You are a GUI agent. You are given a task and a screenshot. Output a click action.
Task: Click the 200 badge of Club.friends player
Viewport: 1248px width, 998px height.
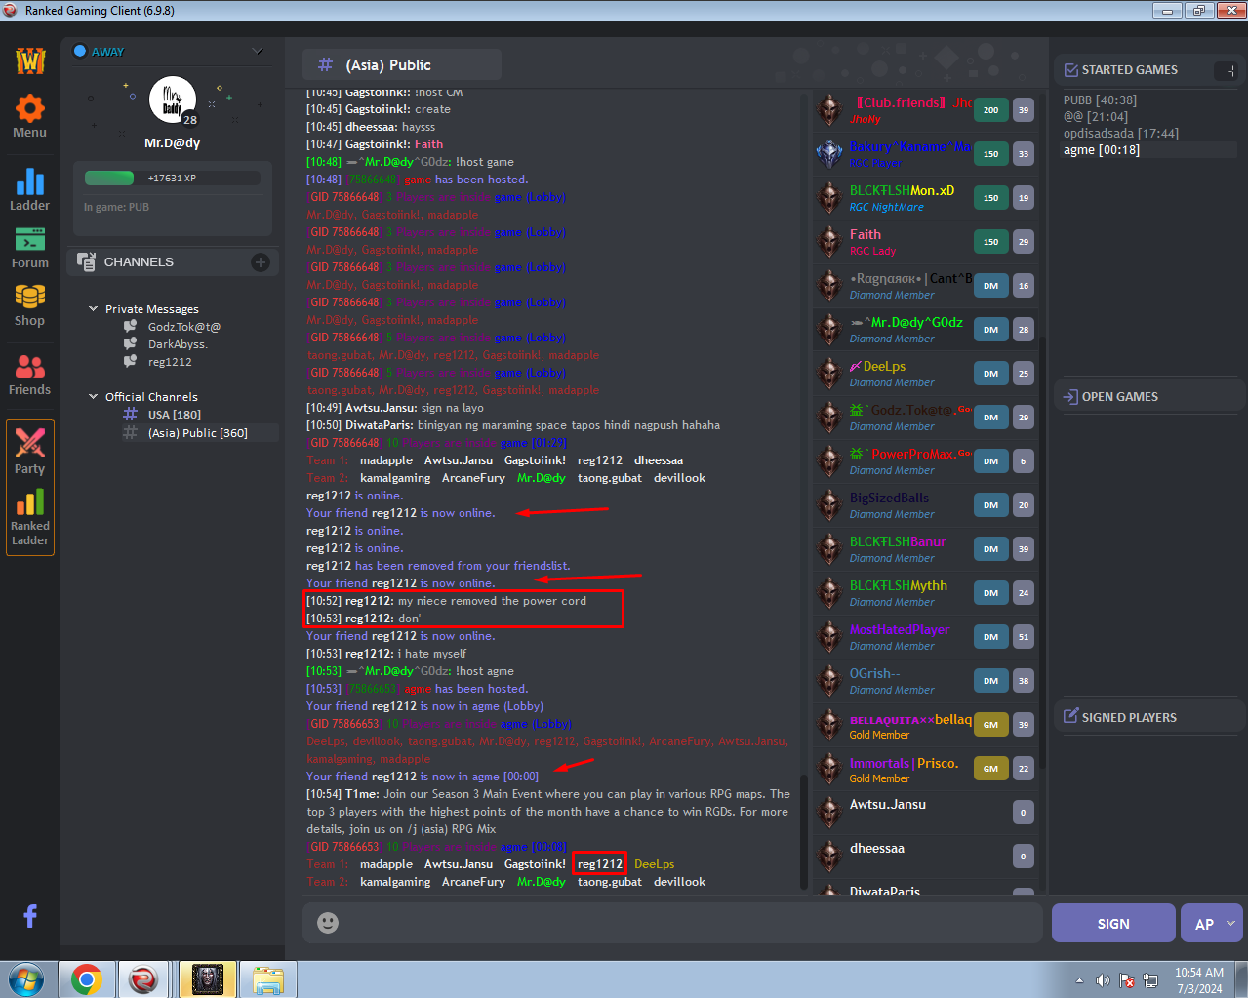990,110
